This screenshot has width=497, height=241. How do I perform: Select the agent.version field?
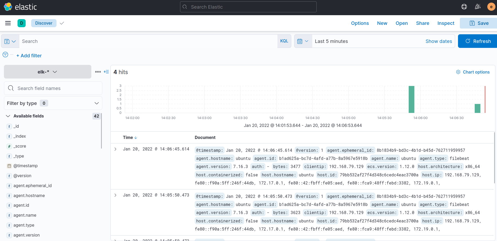coord(26,235)
